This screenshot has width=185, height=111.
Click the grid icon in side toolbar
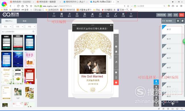pyautogui.click(x=116, y=72)
